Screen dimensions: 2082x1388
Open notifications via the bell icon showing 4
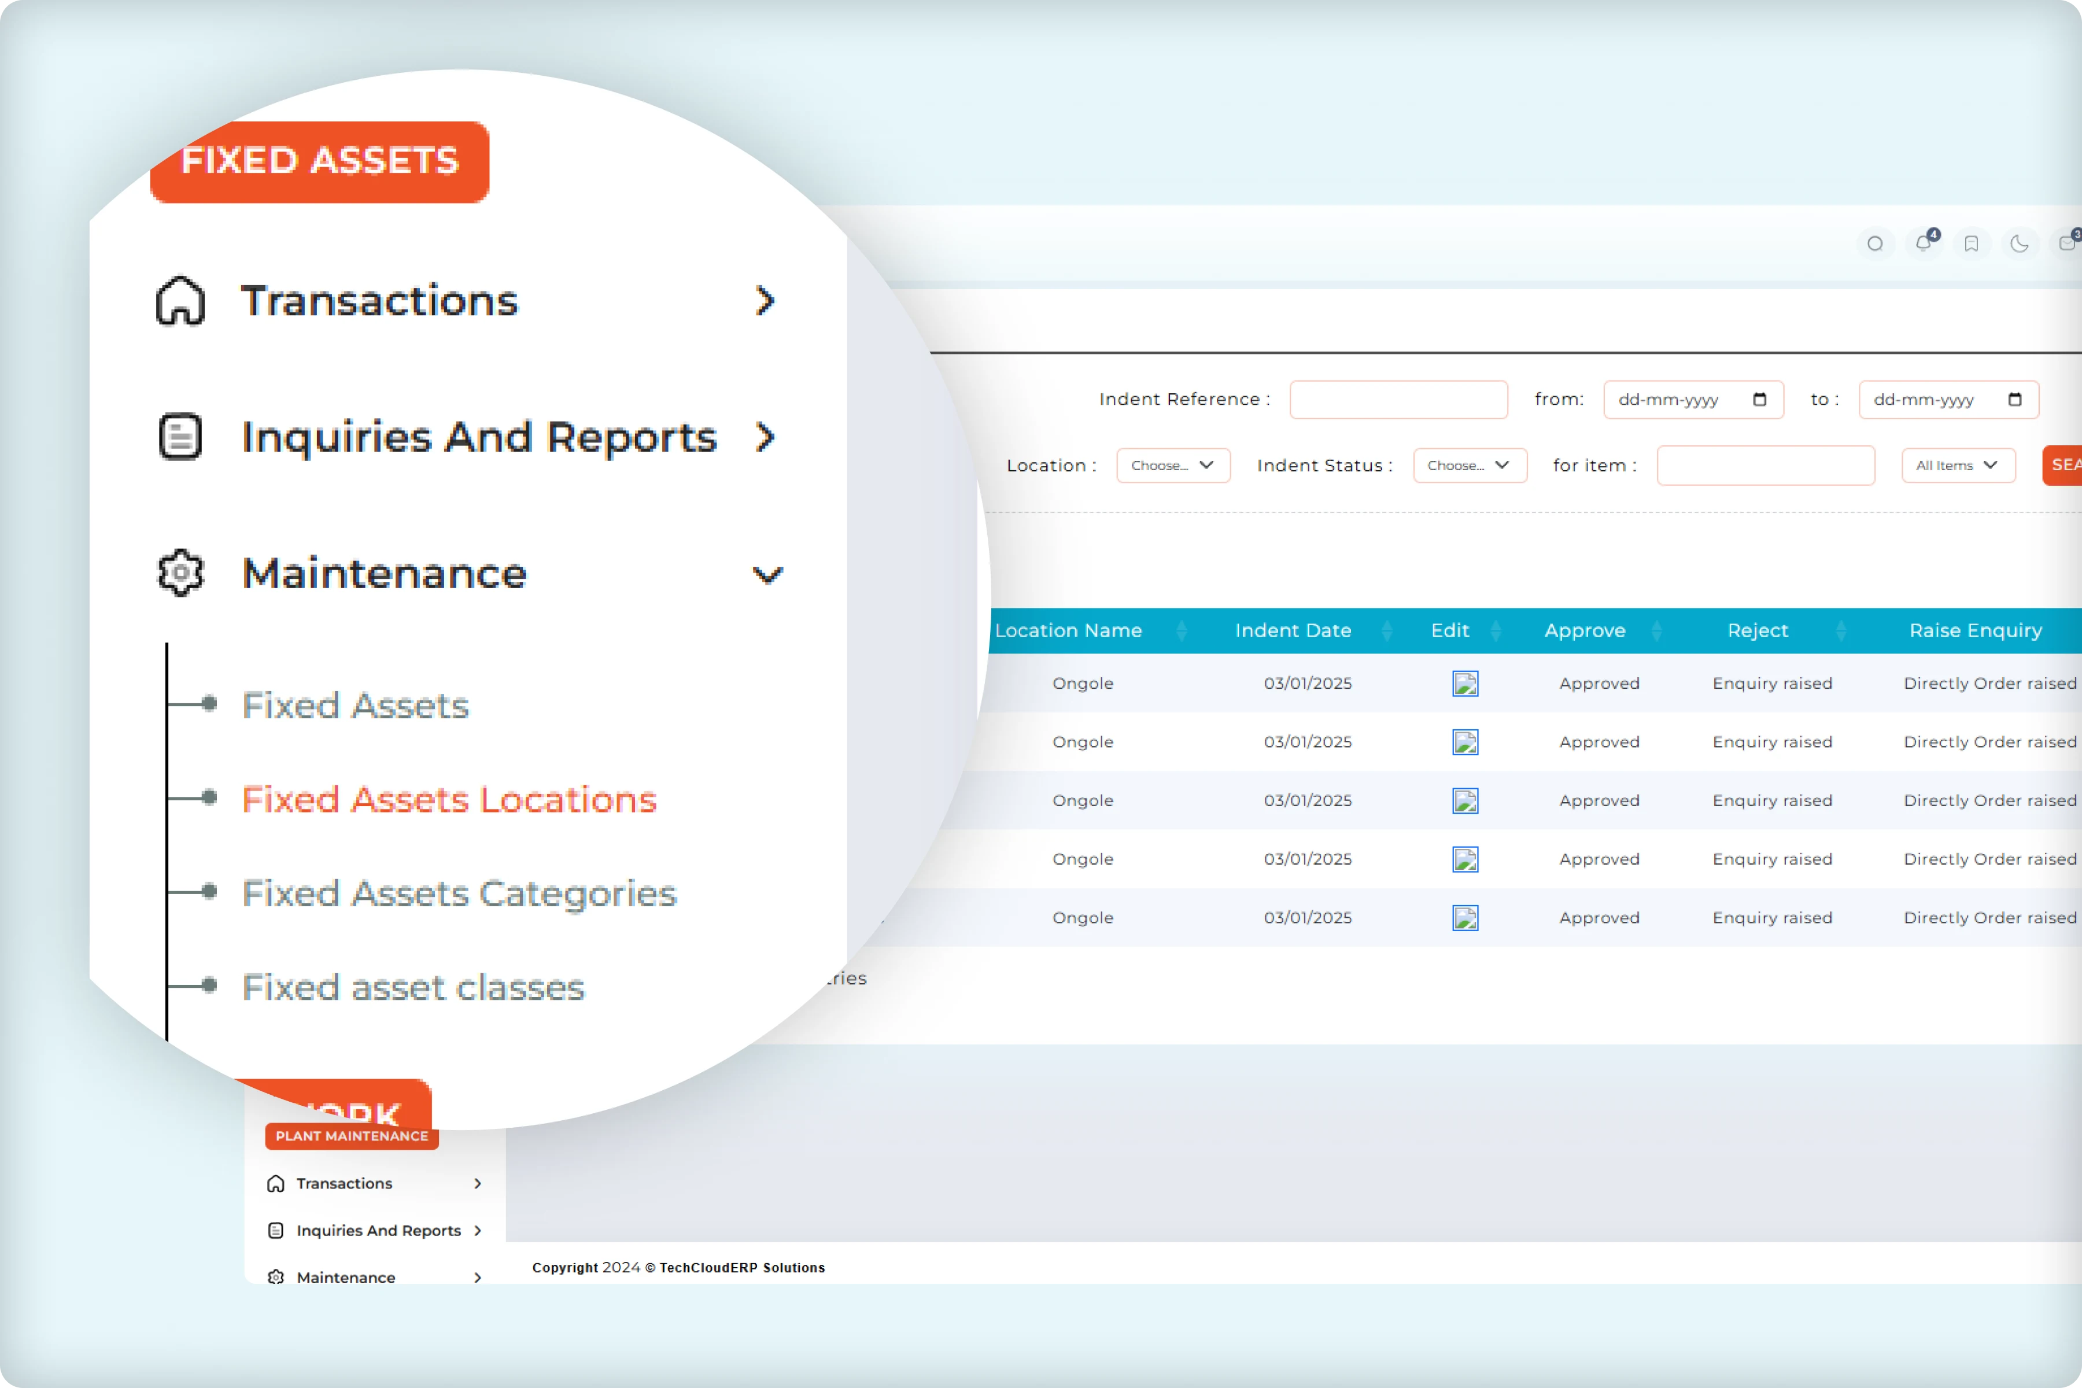pyautogui.click(x=1922, y=243)
